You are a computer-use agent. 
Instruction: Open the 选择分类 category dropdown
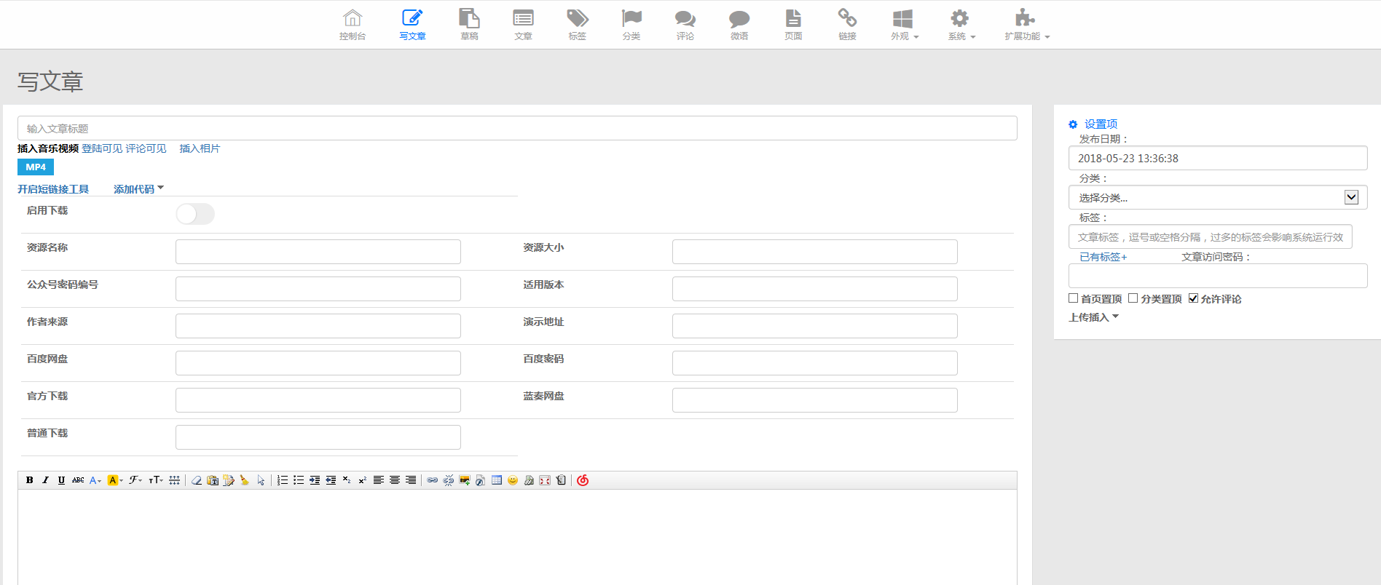tap(1217, 197)
